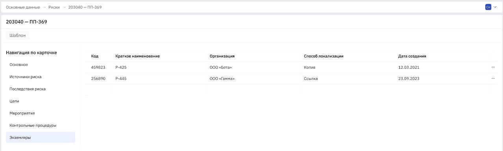The height and width of the screenshot is (151, 503).
Task: Open the Риски breadcrumb link
Action: pos(54,7)
